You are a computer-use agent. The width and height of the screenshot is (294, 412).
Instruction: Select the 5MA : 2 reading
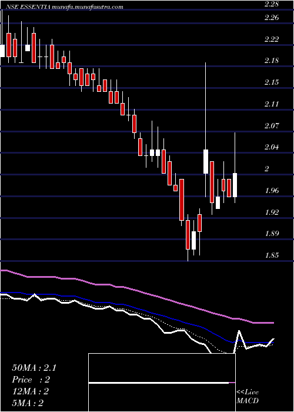click(28, 403)
